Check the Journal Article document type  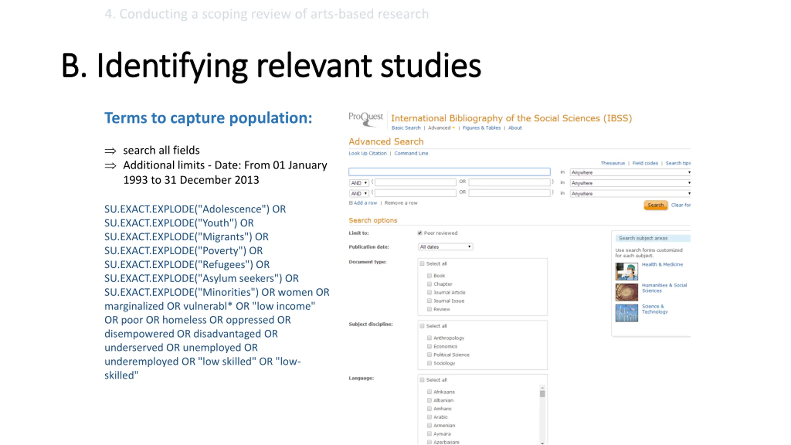(429, 292)
